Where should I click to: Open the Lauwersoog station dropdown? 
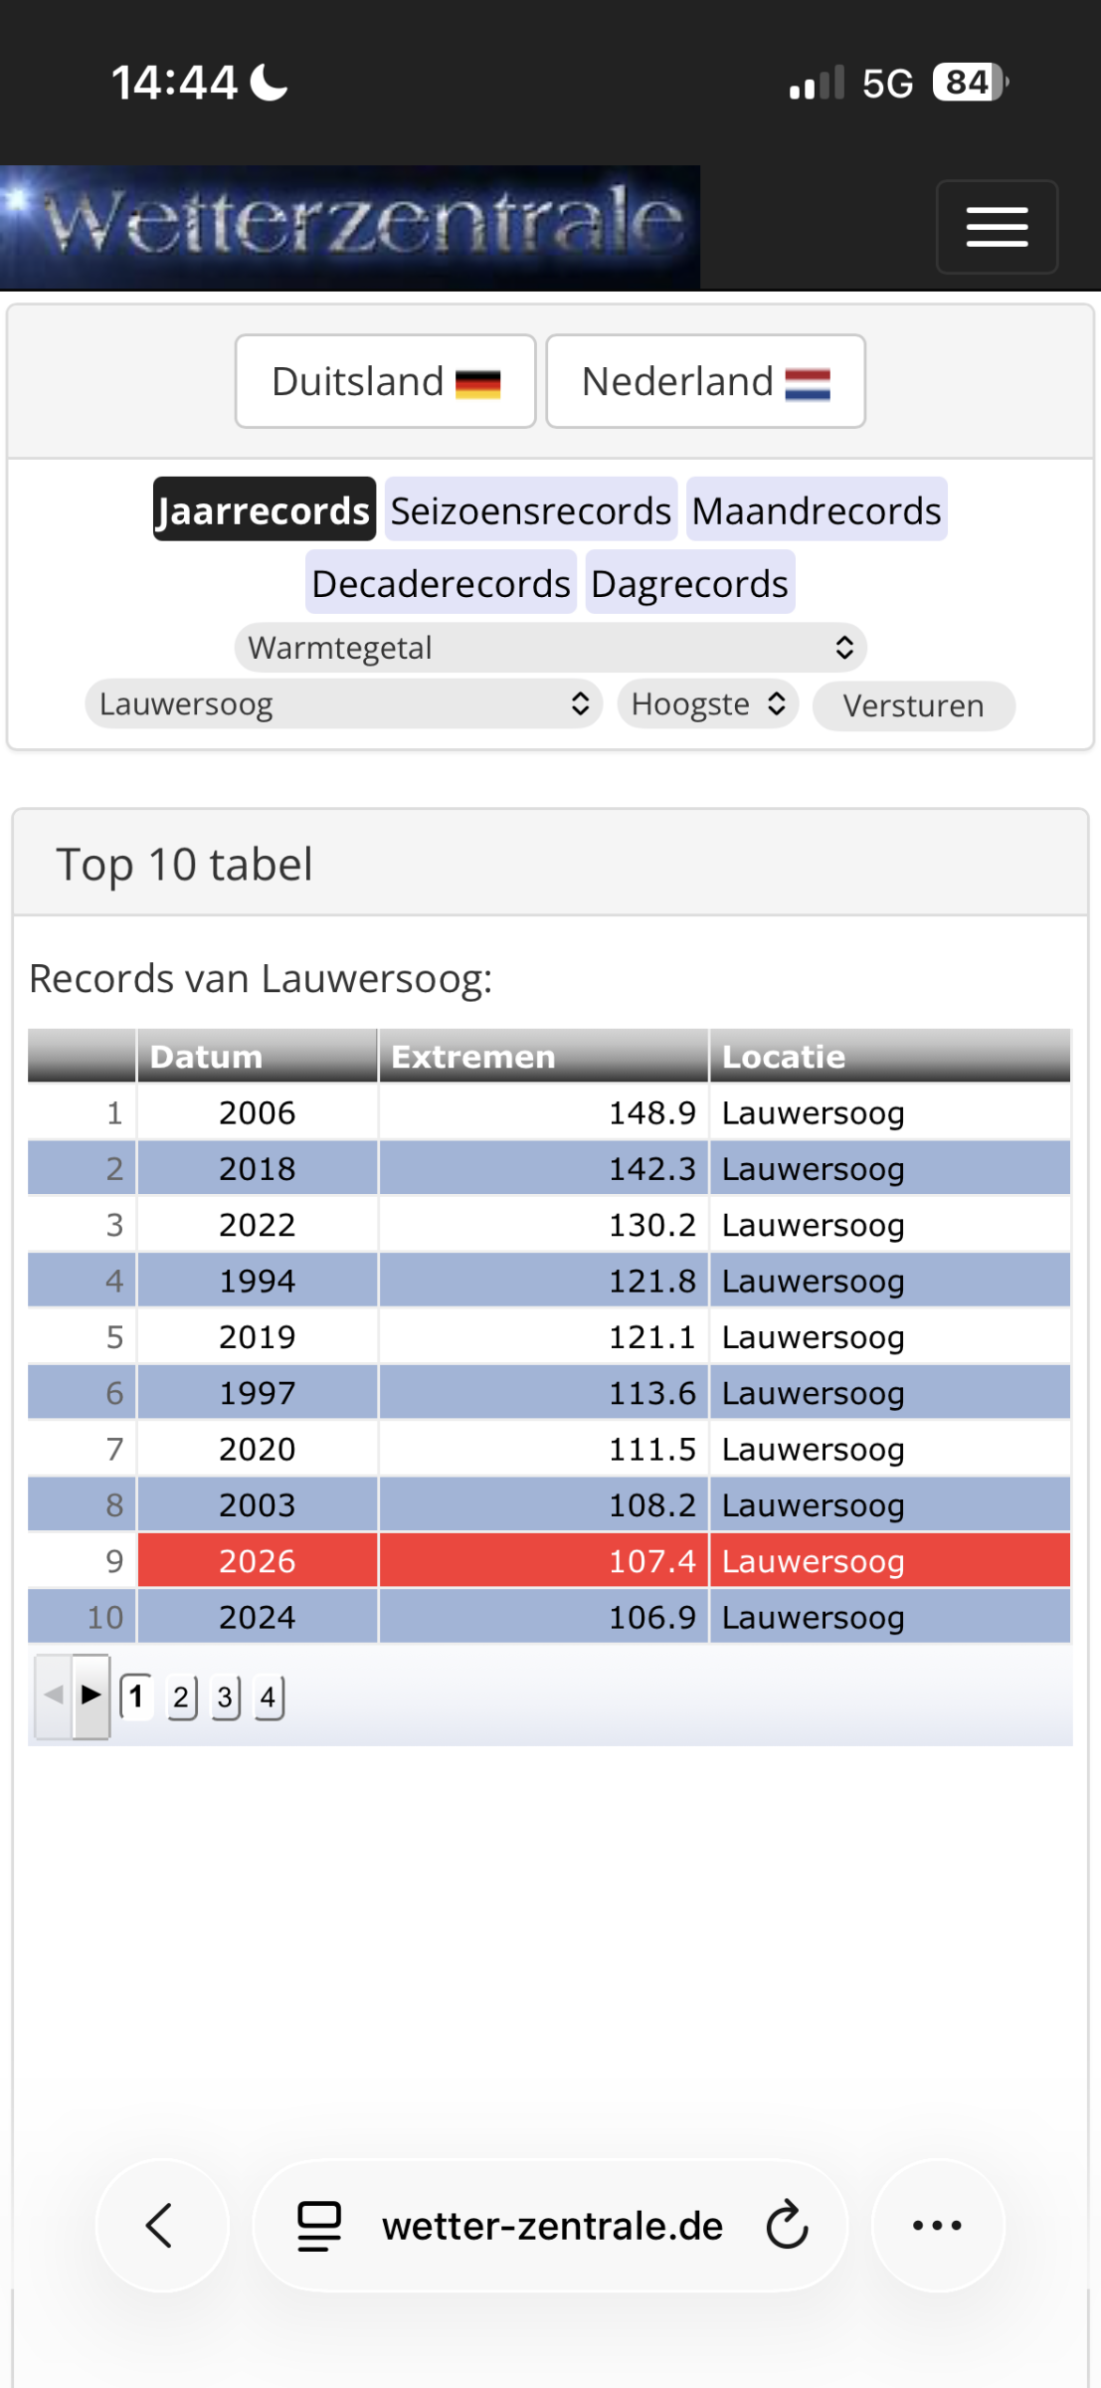[x=344, y=704]
